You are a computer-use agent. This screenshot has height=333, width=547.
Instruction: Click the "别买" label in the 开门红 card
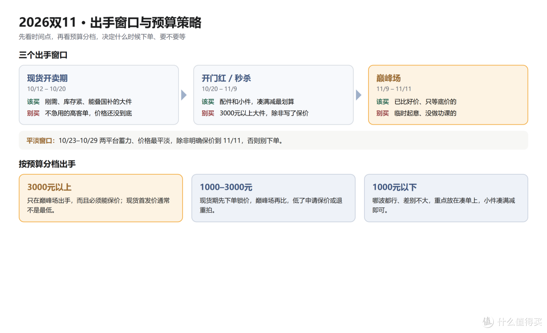(x=208, y=113)
